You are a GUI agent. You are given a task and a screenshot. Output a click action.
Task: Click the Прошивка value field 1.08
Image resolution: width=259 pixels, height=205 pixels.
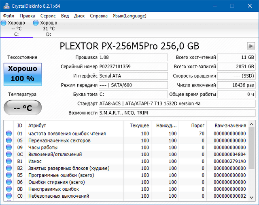133,57
